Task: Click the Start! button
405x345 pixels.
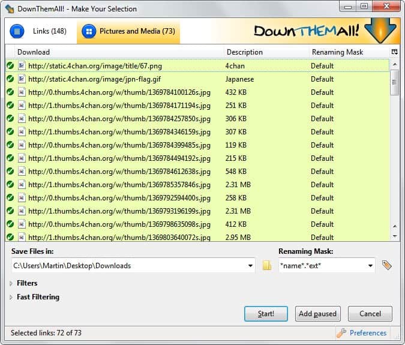Action: tap(266, 314)
